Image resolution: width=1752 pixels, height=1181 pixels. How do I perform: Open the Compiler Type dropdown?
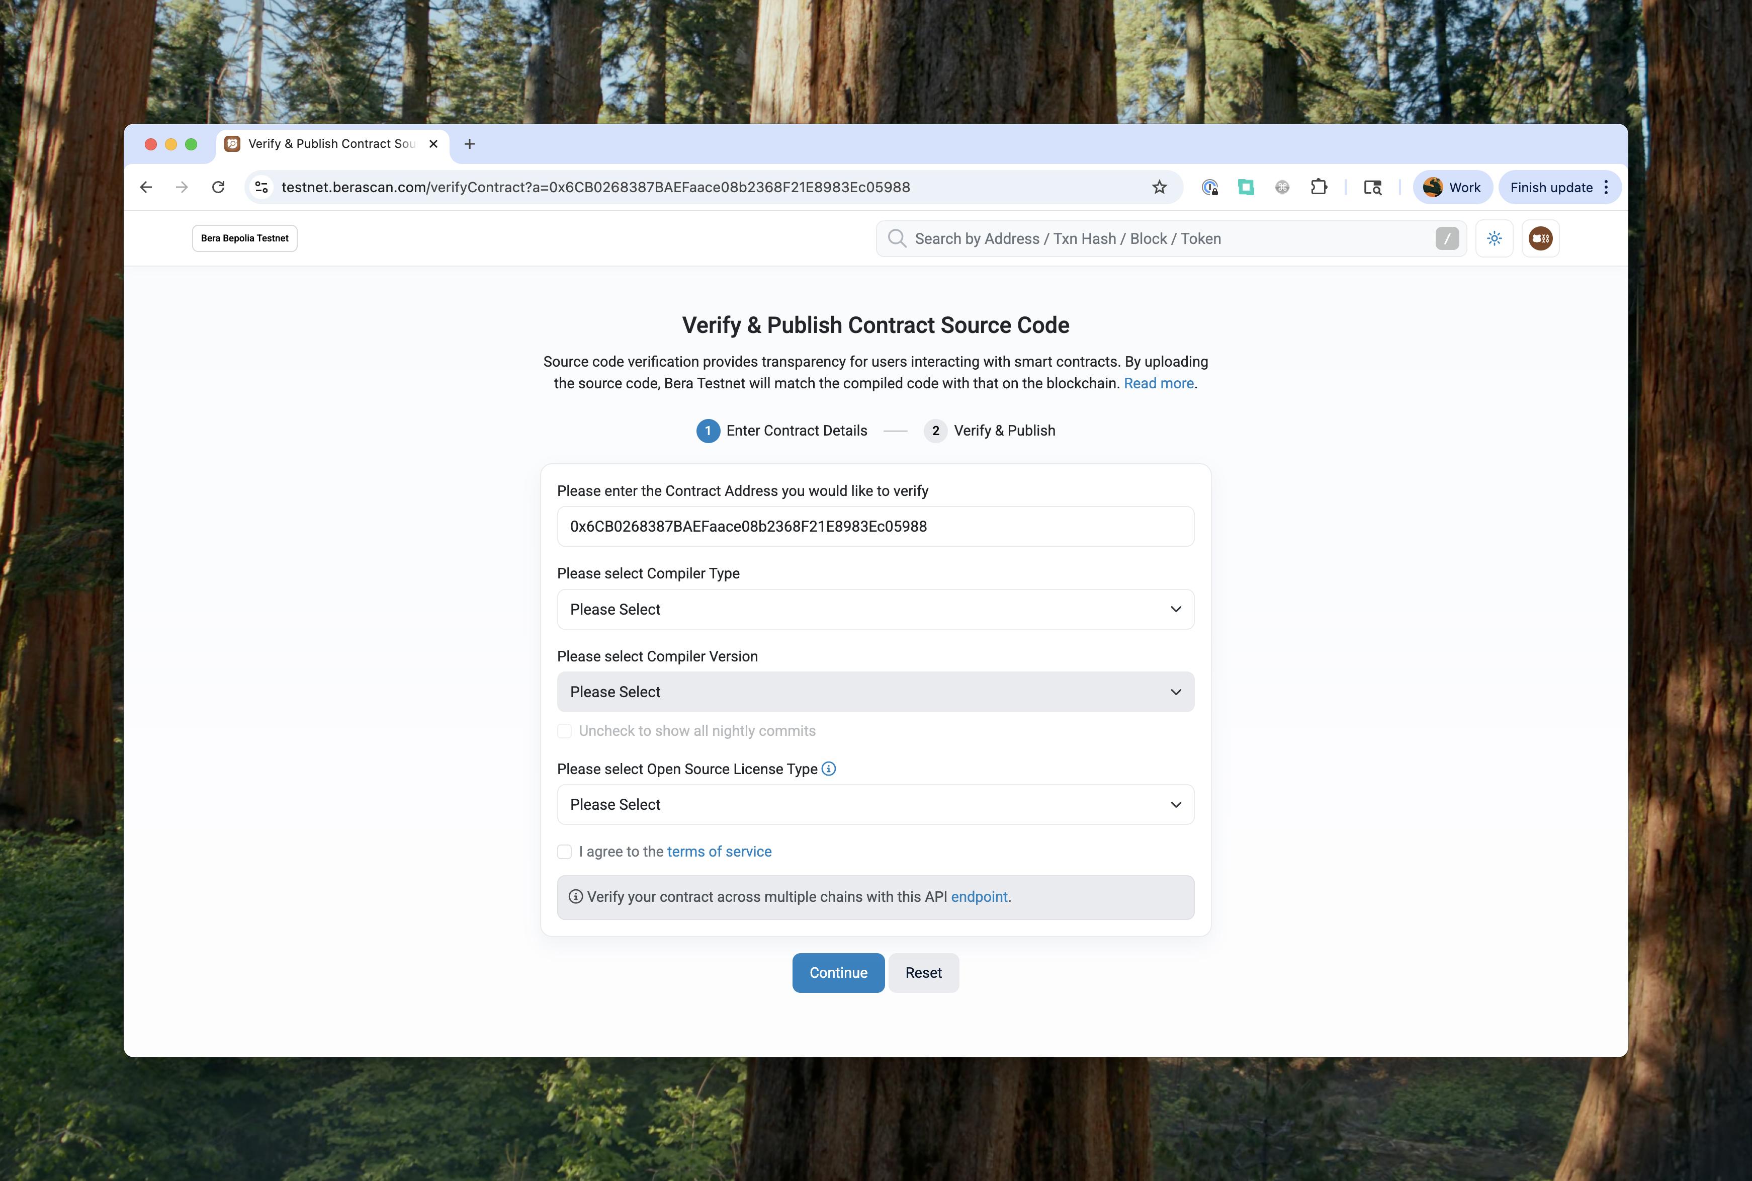click(x=875, y=609)
